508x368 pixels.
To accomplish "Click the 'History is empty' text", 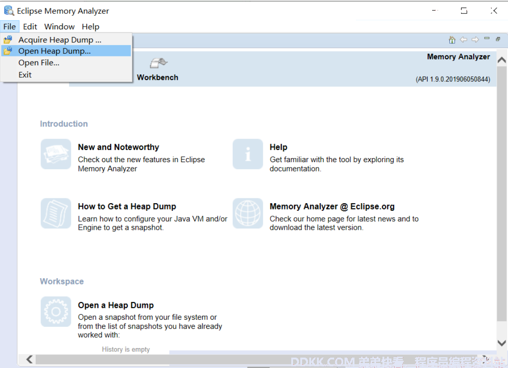I will point(126,349).
